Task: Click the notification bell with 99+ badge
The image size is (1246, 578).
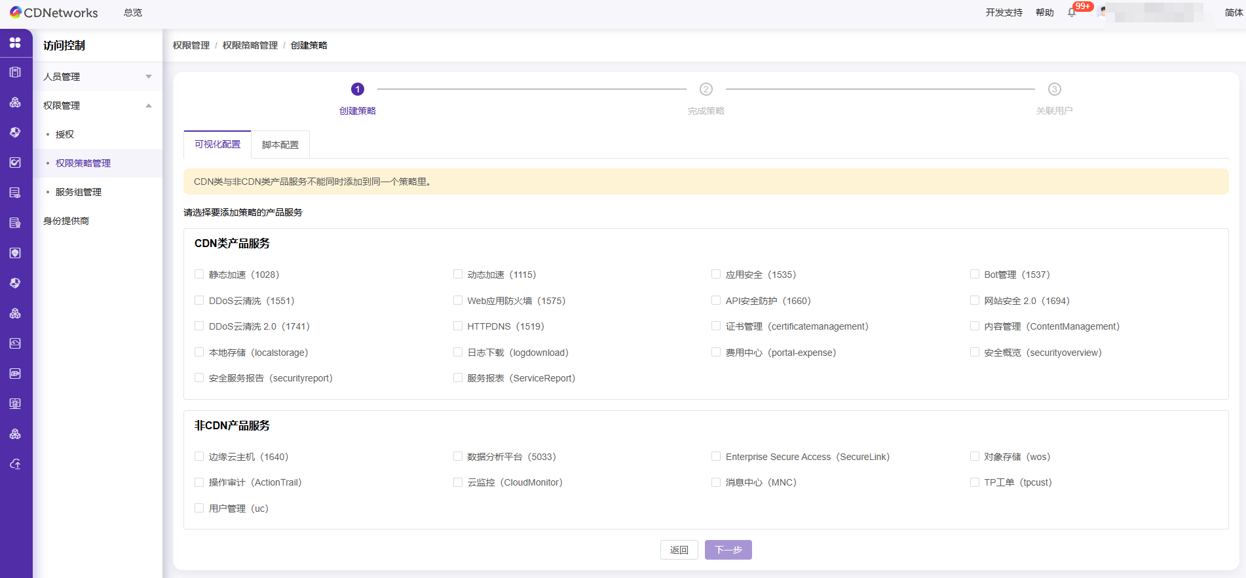Action: point(1072,12)
